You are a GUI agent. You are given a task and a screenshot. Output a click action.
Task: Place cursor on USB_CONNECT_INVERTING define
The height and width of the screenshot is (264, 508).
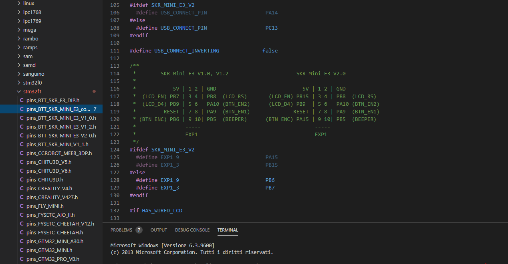point(186,51)
